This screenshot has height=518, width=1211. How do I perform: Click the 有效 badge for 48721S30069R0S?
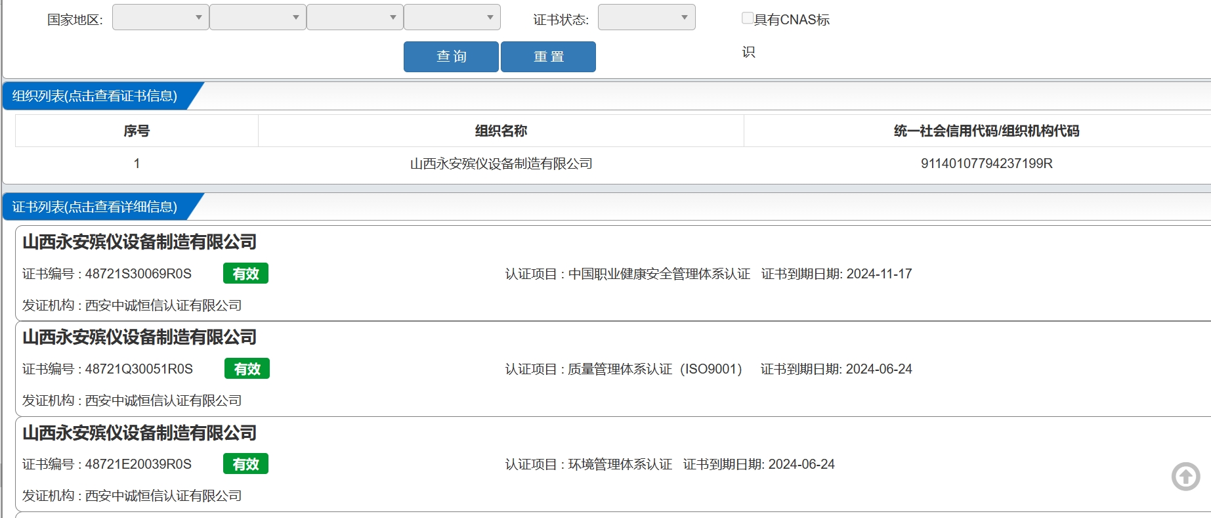pyautogui.click(x=245, y=274)
